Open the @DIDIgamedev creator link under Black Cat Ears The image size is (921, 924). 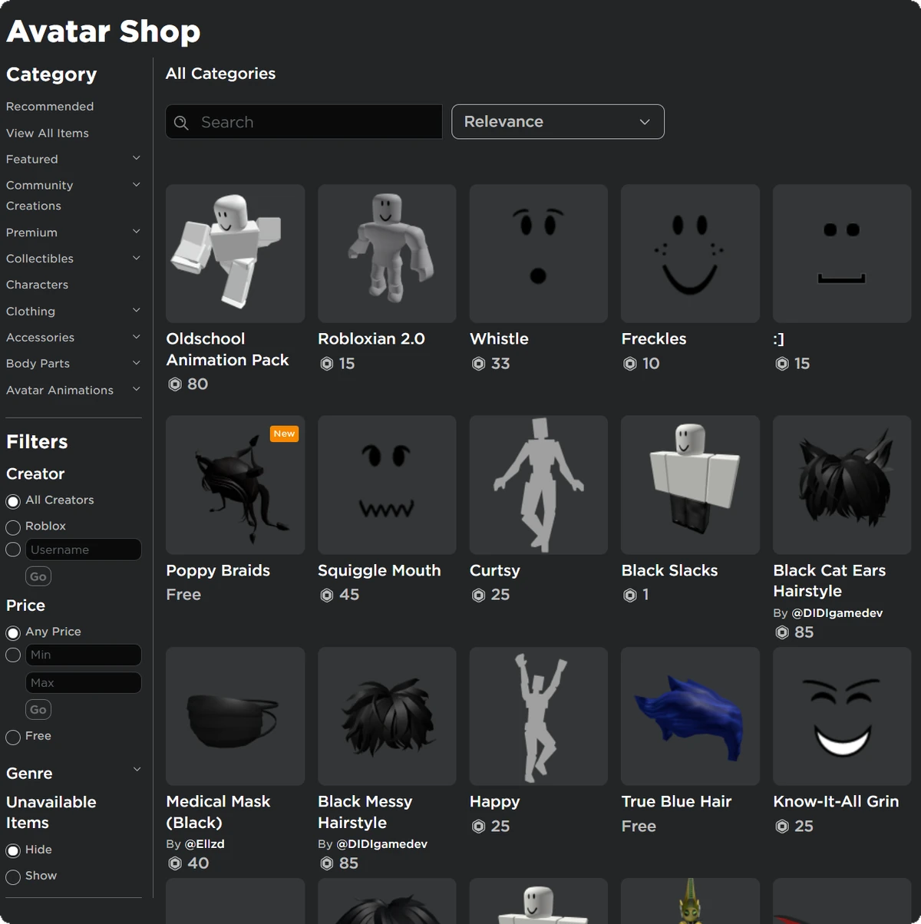point(837,613)
